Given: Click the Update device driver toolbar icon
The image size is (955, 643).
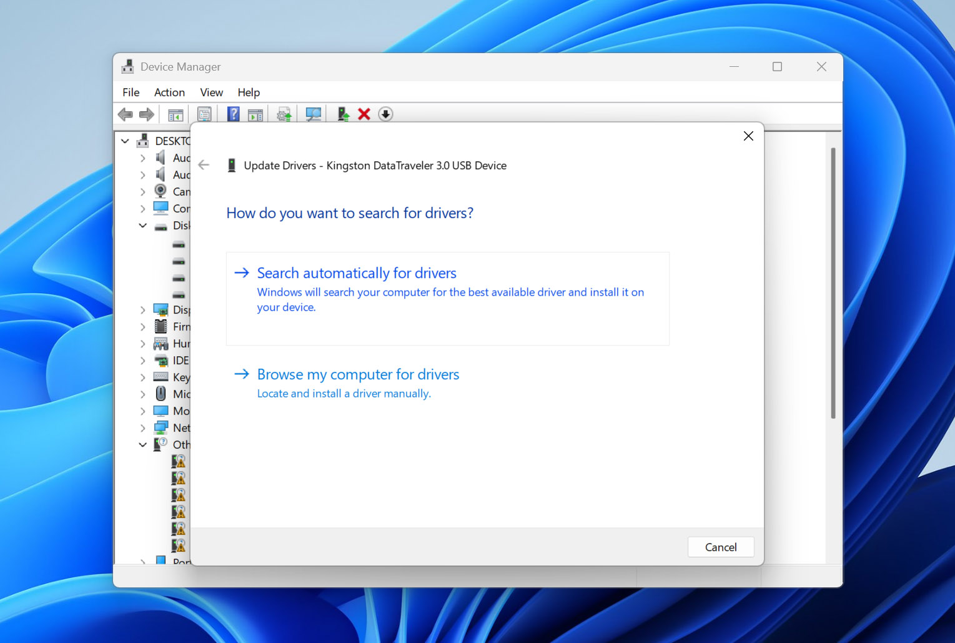Looking at the screenshot, I should (343, 114).
